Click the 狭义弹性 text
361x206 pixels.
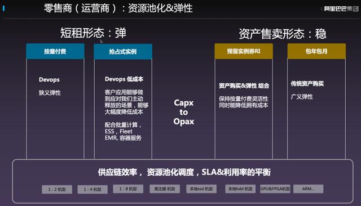50,93
